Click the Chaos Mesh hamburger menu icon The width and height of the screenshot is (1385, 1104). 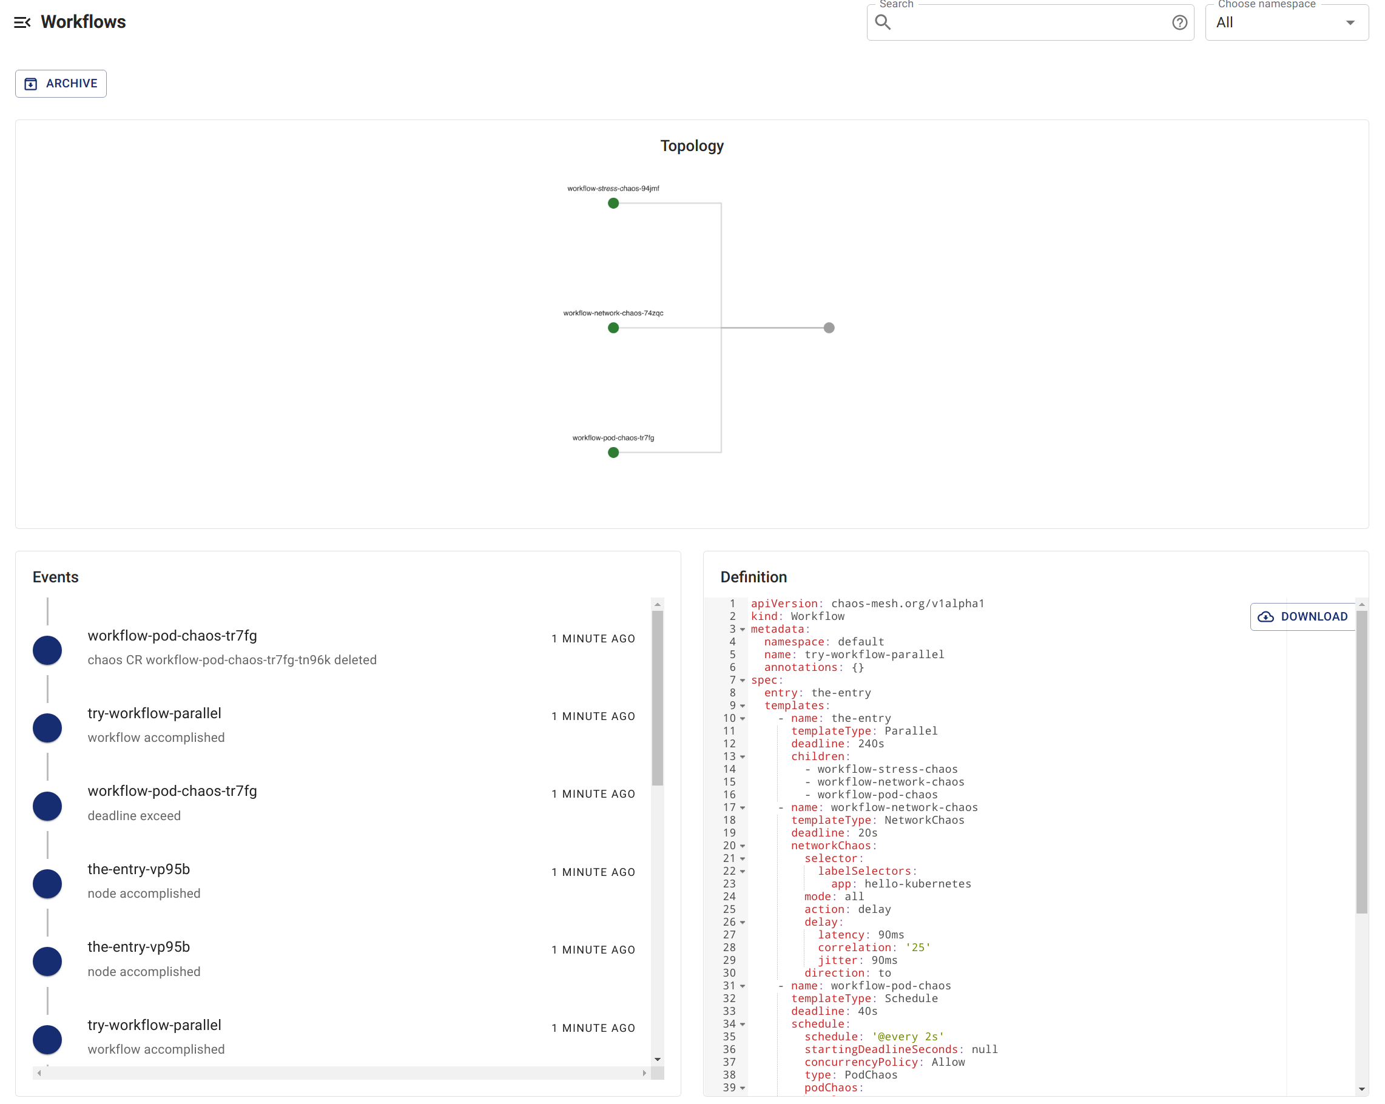pyautogui.click(x=22, y=21)
